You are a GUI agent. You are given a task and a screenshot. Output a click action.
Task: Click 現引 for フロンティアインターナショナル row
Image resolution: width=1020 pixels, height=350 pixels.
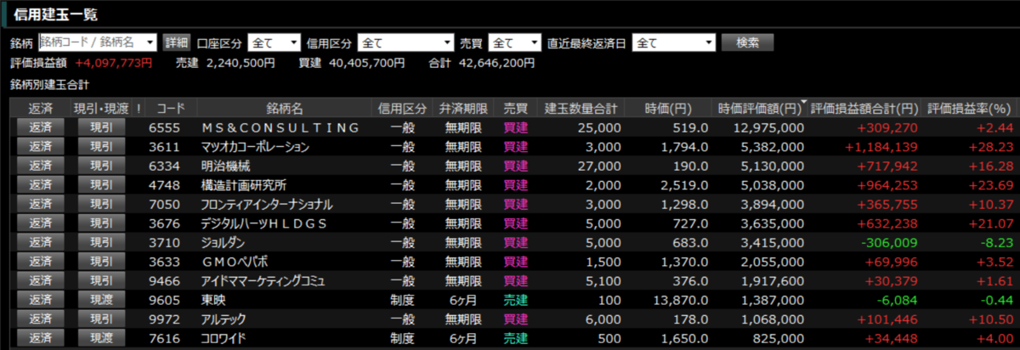pyautogui.click(x=101, y=204)
